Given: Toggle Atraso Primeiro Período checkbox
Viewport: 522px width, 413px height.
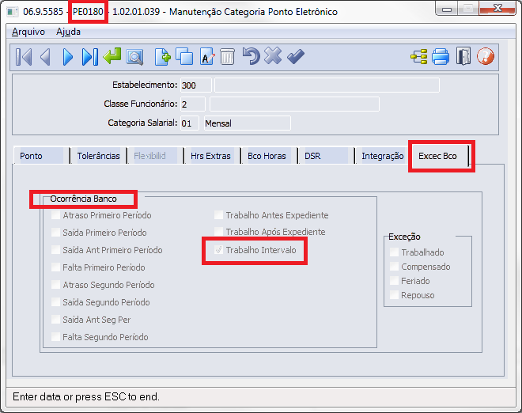Looking at the screenshot, I should pos(55,215).
